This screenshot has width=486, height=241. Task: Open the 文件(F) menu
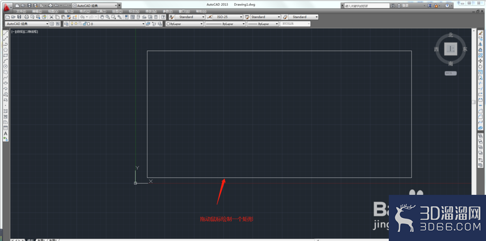21,12
